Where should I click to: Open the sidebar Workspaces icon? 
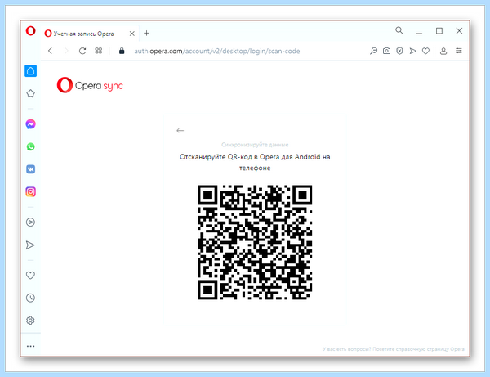click(x=31, y=93)
